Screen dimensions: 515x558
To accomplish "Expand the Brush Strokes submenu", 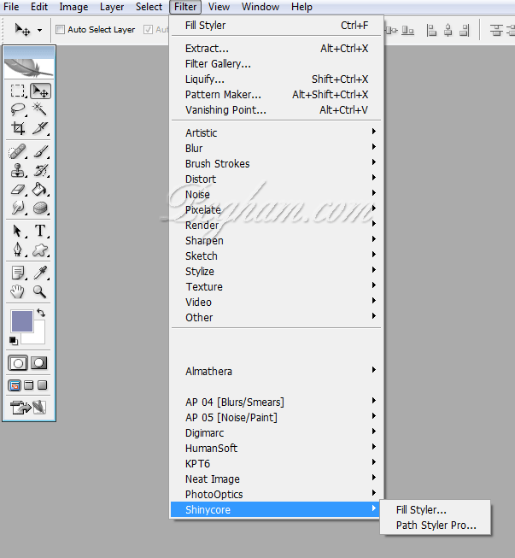I will (x=276, y=163).
